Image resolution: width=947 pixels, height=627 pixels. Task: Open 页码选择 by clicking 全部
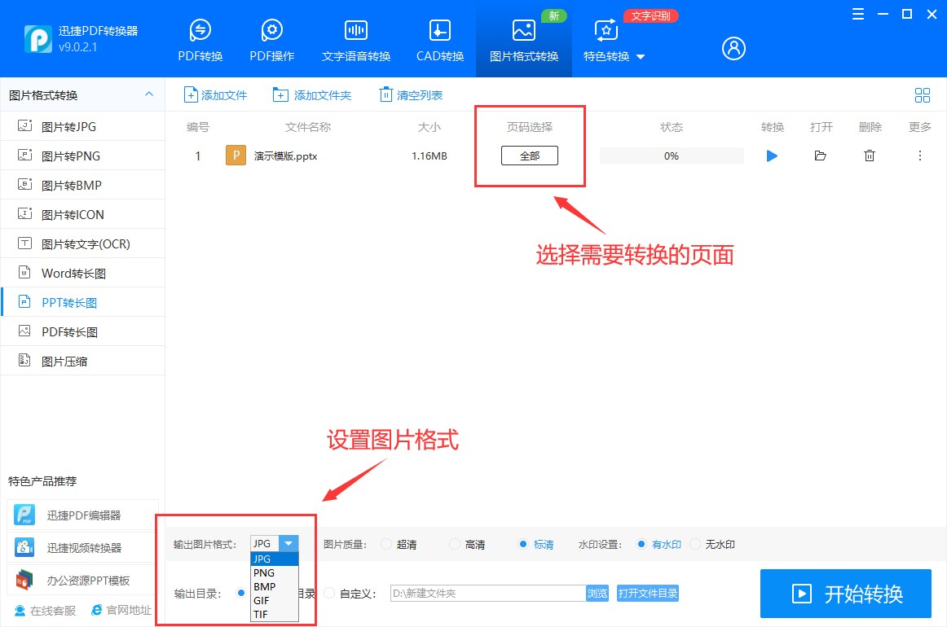(530, 155)
